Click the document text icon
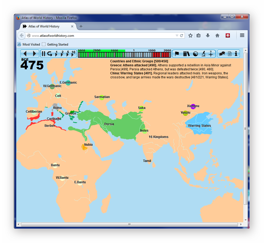Viewport: 264px width, 243px height. 229,53
